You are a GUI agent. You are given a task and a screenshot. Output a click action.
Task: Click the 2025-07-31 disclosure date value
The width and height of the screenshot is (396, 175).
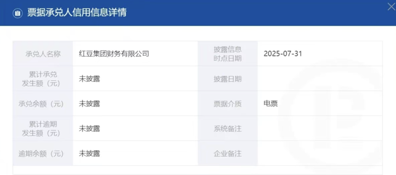coord(283,54)
